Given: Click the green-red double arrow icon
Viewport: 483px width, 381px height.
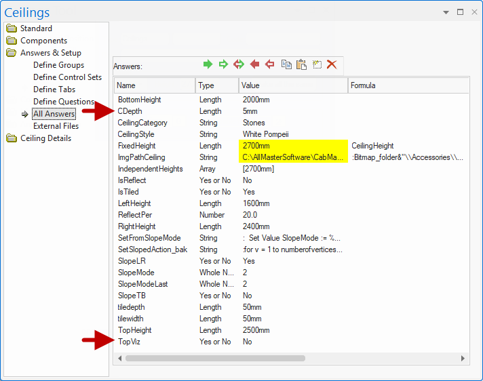Looking at the screenshot, I should pyautogui.click(x=239, y=64).
